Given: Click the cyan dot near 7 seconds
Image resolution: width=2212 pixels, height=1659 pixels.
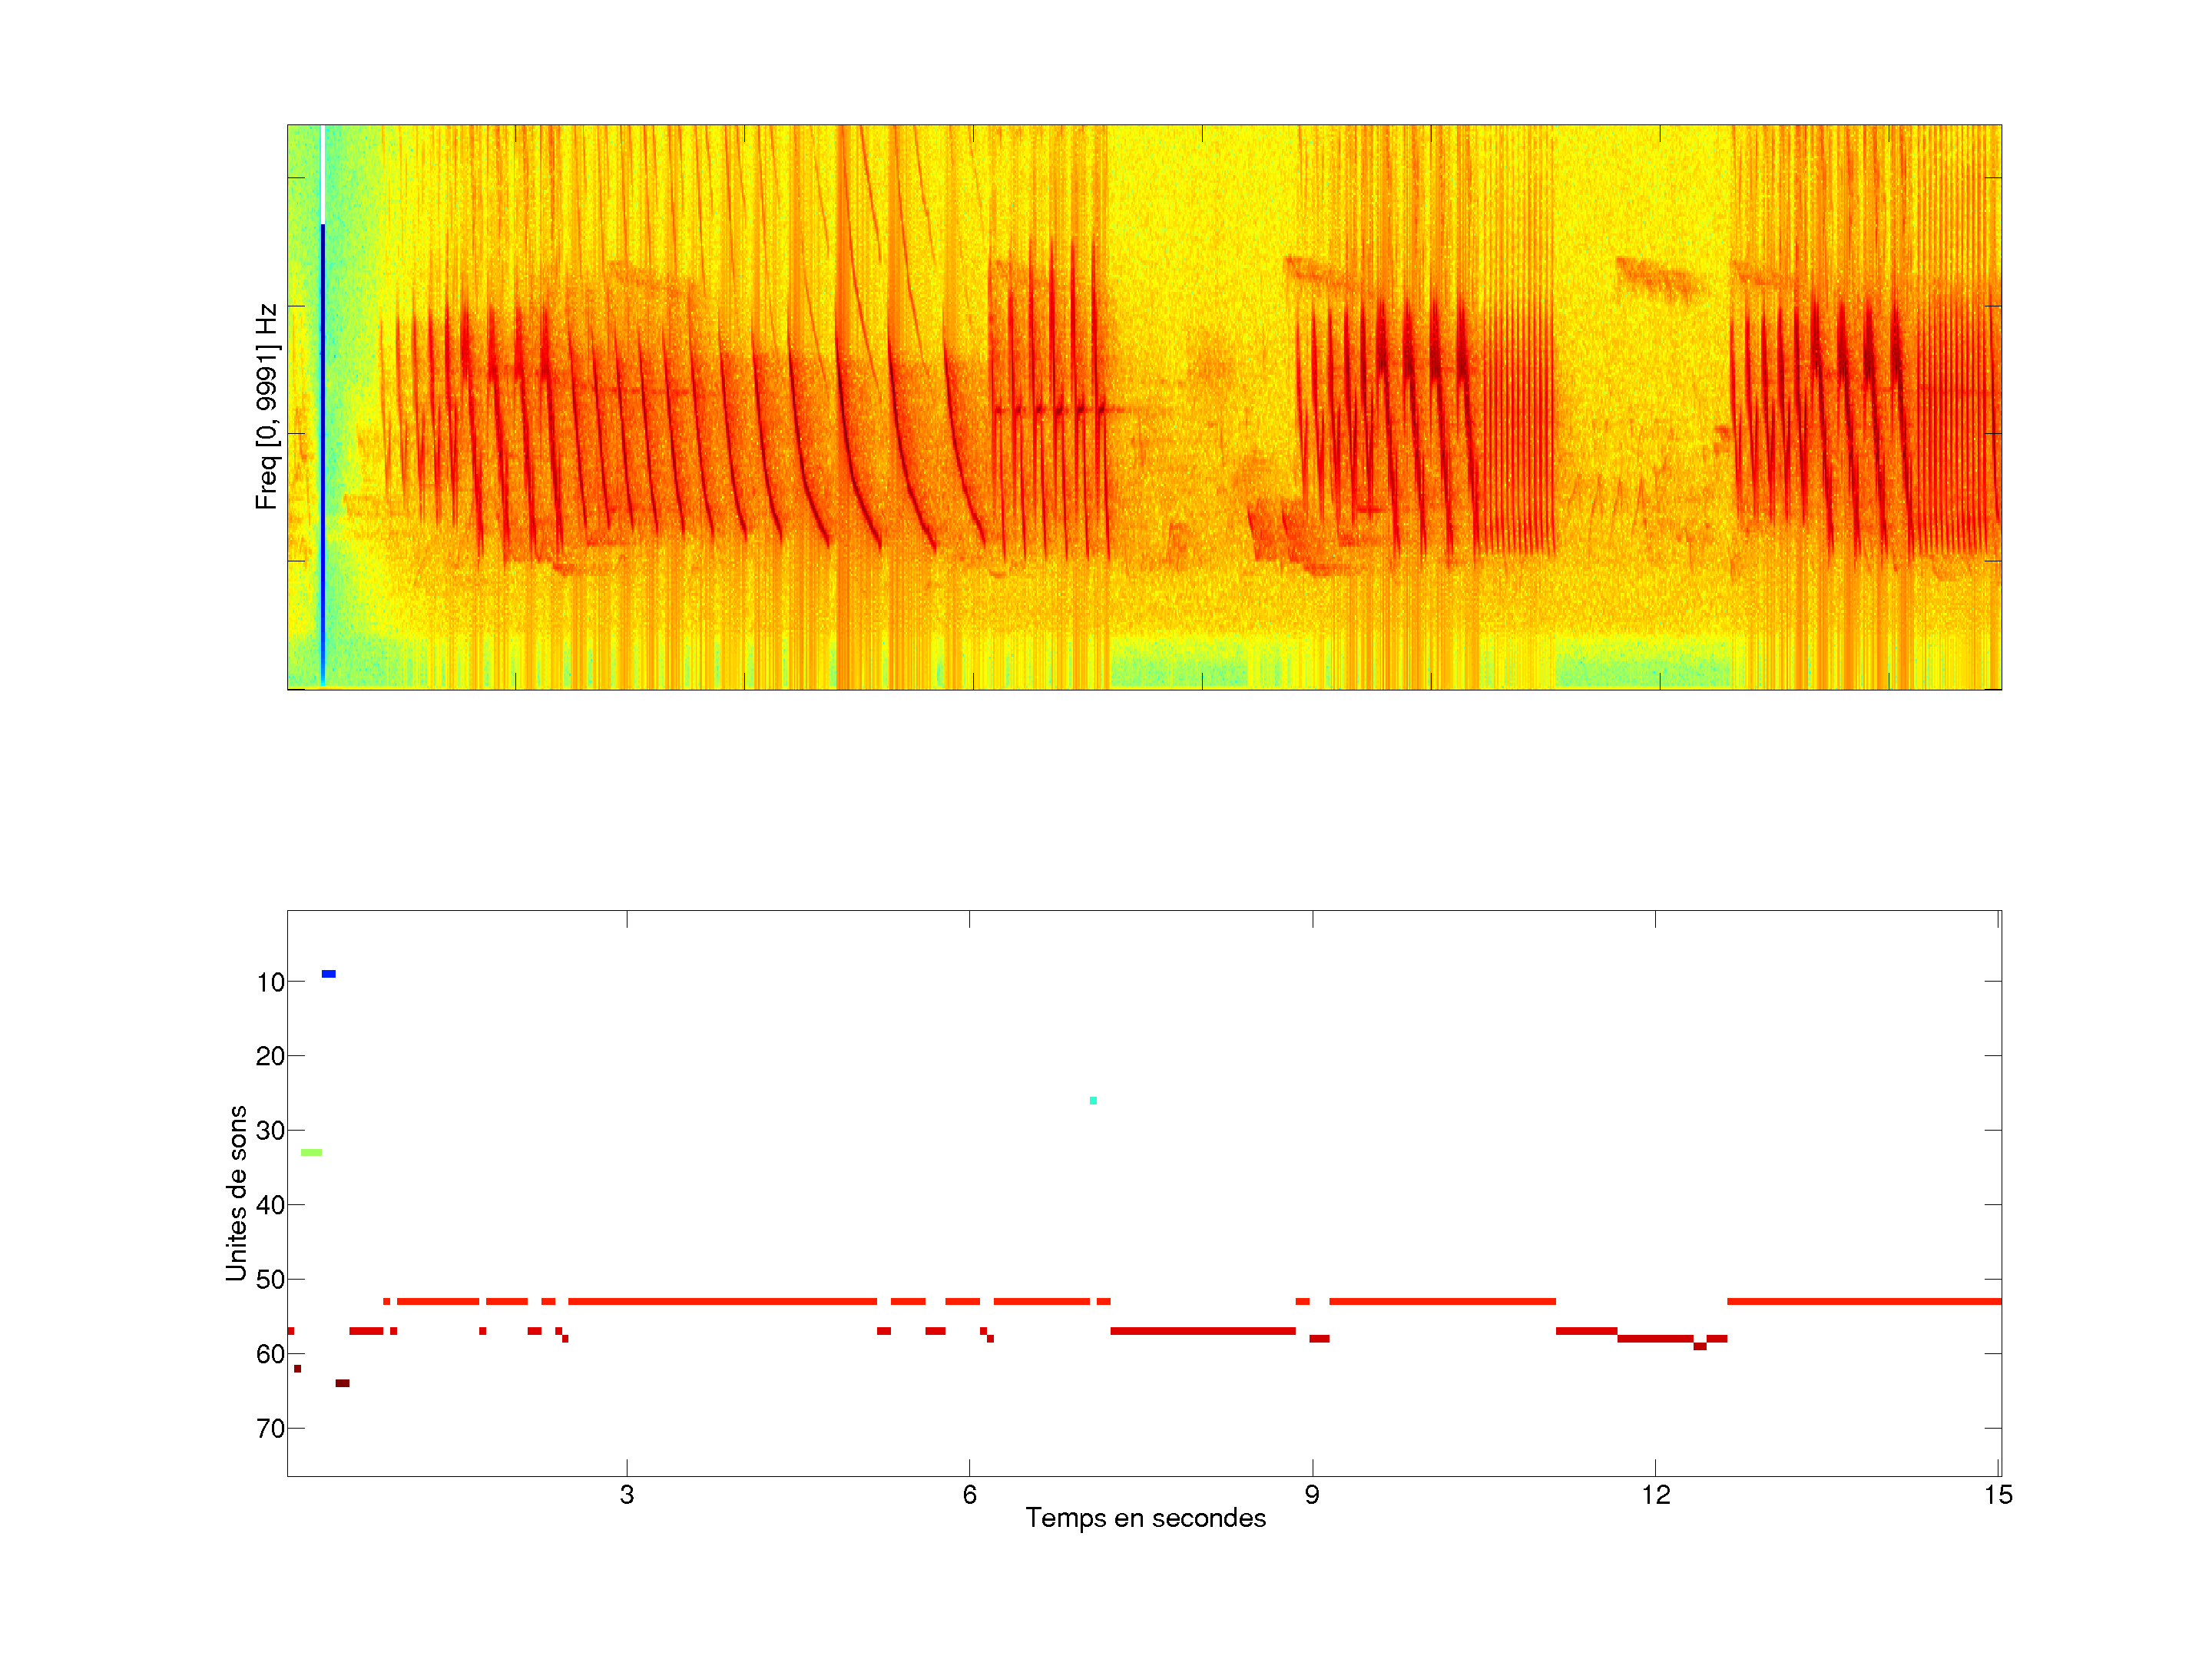Looking at the screenshot, I should point(1093,1100).
